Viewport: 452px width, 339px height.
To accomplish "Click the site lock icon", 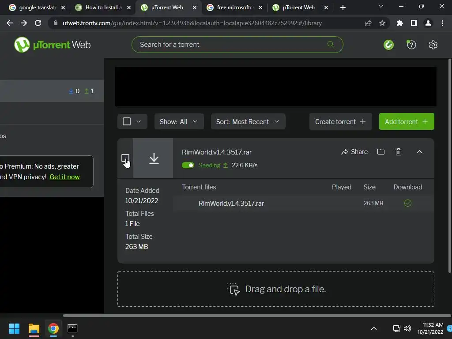I will coord(56,23).
